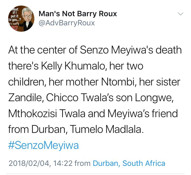Click the word Zandile in tweet text
191x175 pixels.
tap(26, 98)
